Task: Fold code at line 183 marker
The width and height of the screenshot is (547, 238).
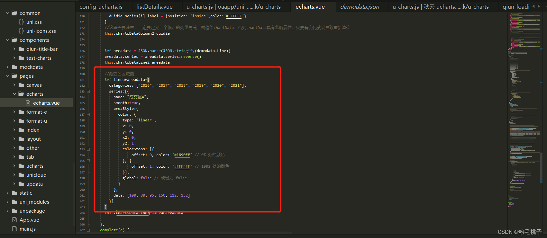Action: coord(88,92)
